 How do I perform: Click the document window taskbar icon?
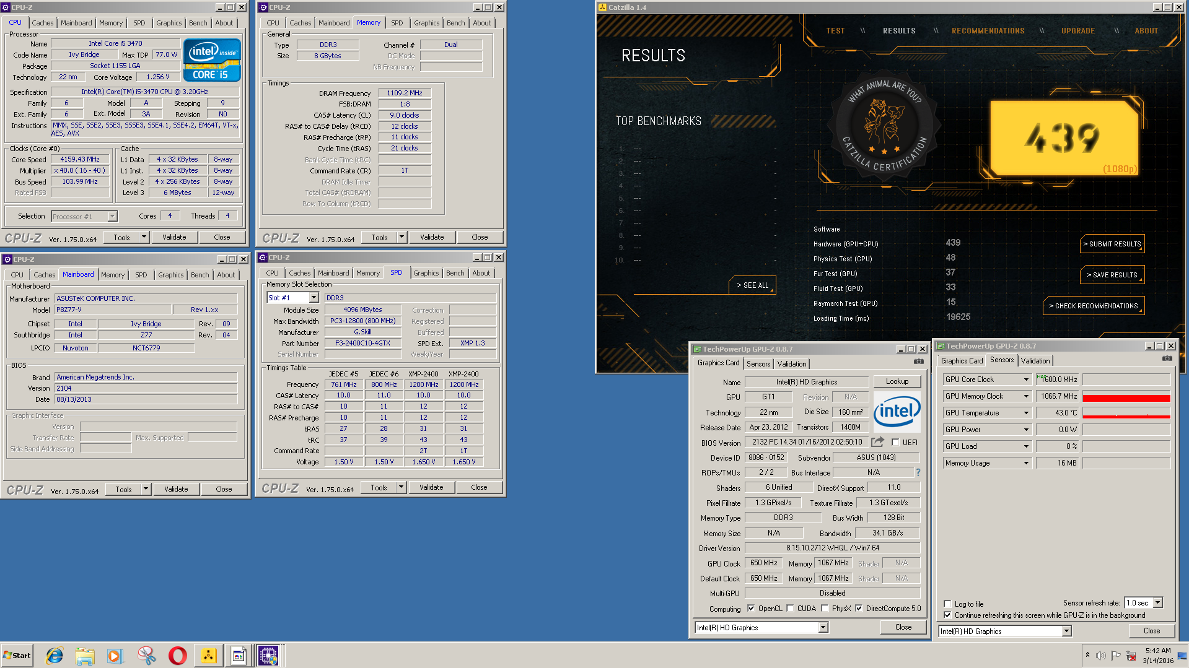239,656
